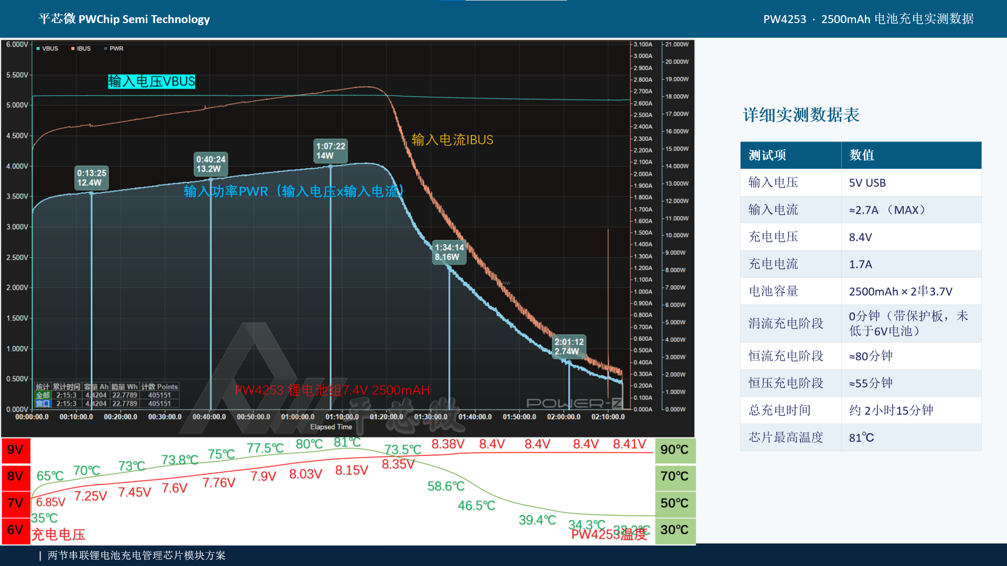Click the 6.85V charging voltage reading

51,503
